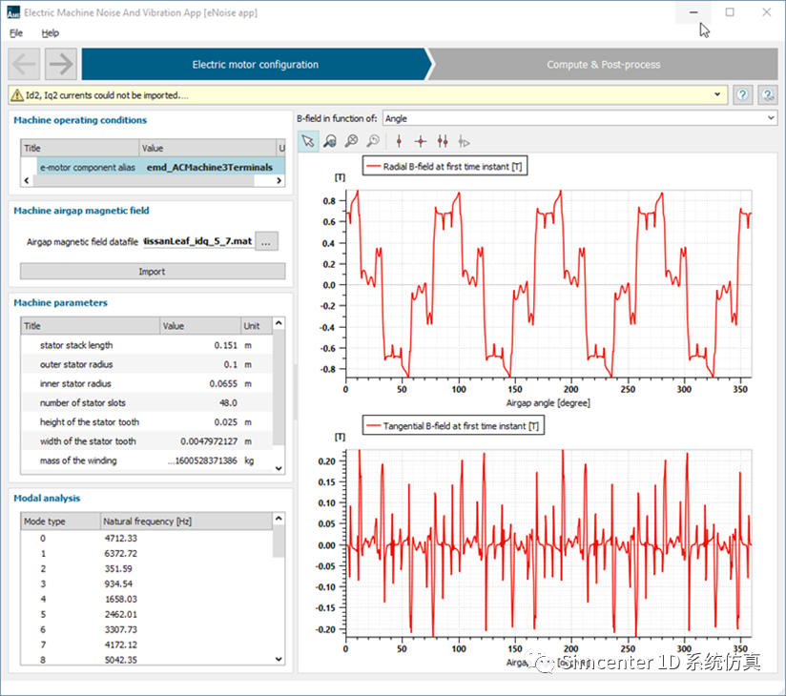Open help with the question mark icon
The image size is (786, 696).
coord(743,95)
